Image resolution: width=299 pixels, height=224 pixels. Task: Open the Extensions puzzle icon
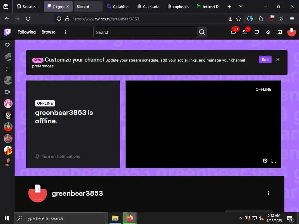pos(260,19)
